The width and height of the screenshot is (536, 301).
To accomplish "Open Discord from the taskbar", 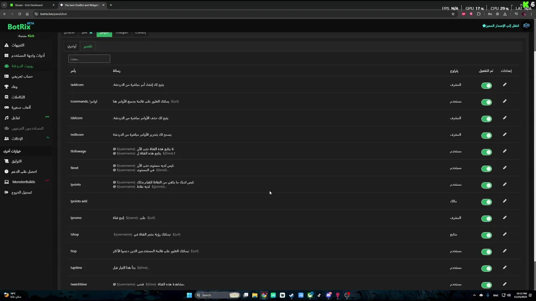I will point(328,295).
